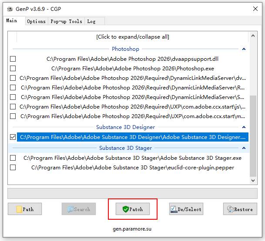Viewport: 265px width, 241px height.
Task: Open the Options tab
Action: [37, 21]
